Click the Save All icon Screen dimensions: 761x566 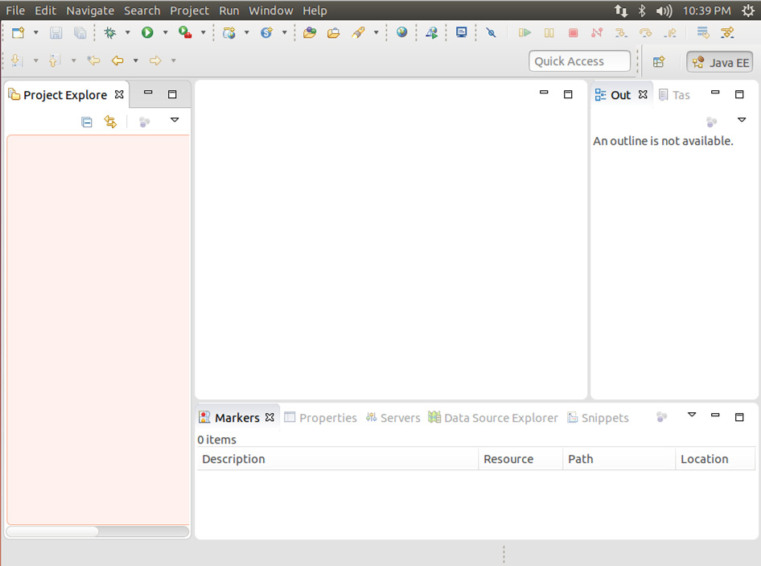(x=80, y=32)
